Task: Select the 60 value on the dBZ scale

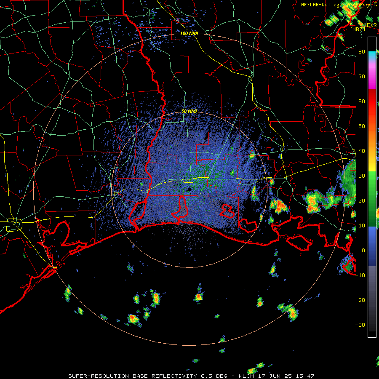Action: pyautogui.click(x=362, y=101)
